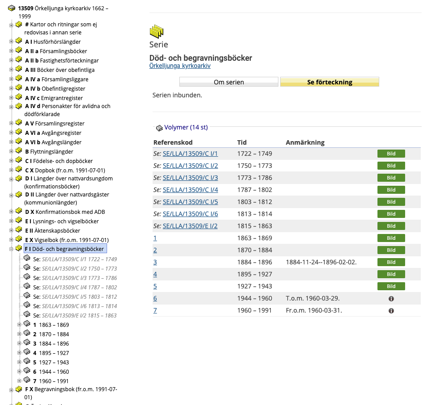Expand the E I Lysnings- och vigselböcker node
The height and width of the screenshot is (405, 431).
[x=11, y=221]
